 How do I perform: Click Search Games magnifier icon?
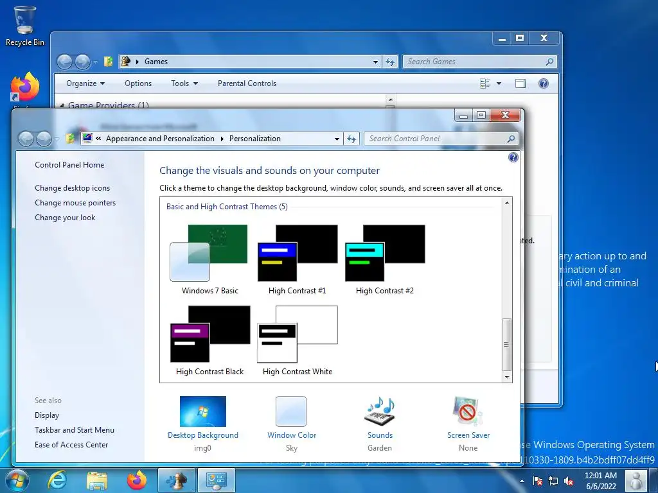(549, 62)
